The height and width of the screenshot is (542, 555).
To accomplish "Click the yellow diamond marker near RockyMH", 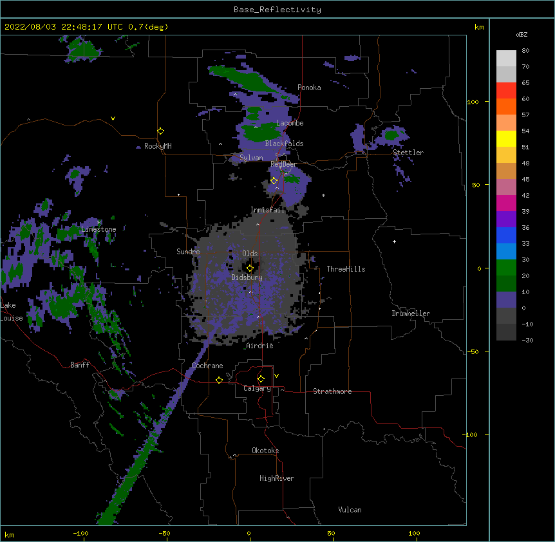I will (161, 131).
